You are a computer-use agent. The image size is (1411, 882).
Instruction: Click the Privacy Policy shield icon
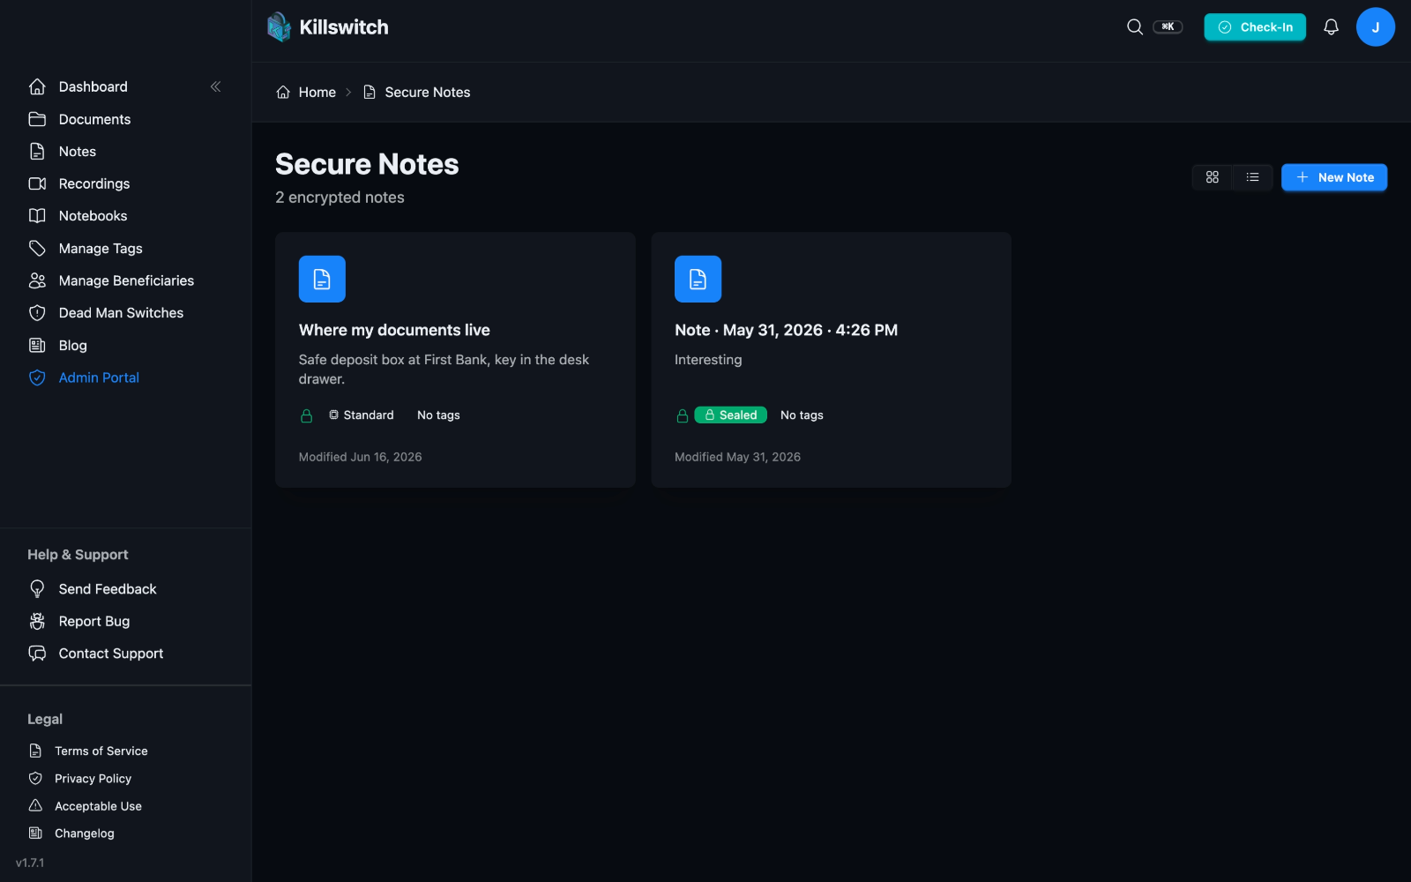pyautogui.click(x=35, y=779)
